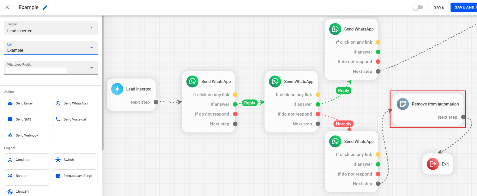Image resolution: width=477 pixels, height=196 pixels.
Task: Select the Send Email action
Action: click(x=27, y=103)
